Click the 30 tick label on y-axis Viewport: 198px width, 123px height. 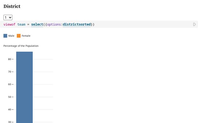coord(10,122)
